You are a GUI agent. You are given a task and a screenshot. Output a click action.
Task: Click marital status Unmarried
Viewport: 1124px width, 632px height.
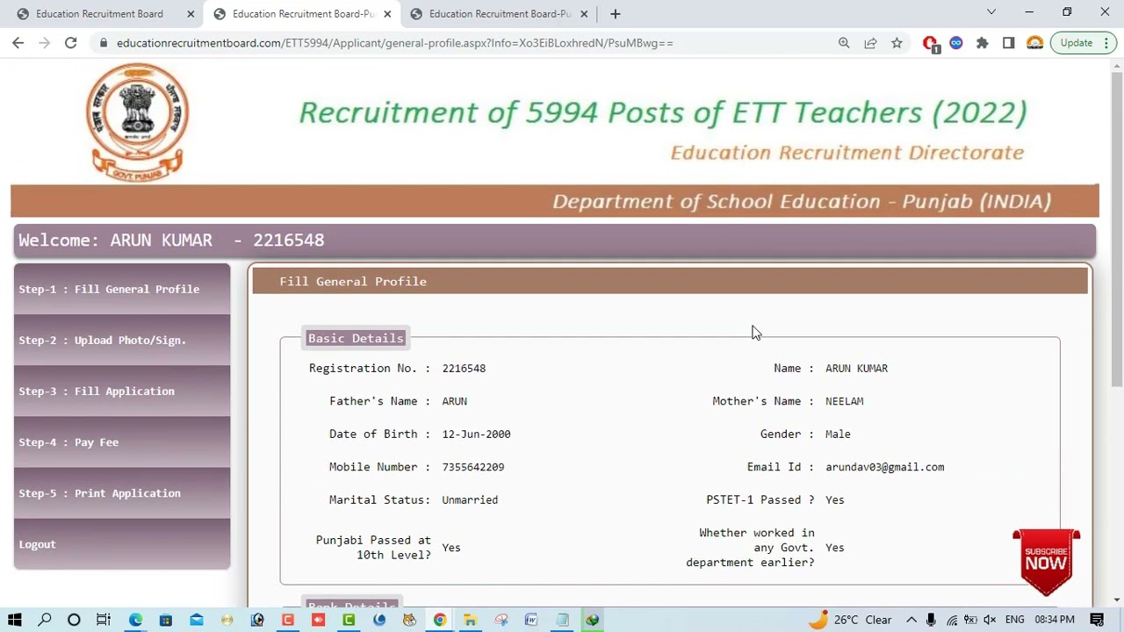470,500
